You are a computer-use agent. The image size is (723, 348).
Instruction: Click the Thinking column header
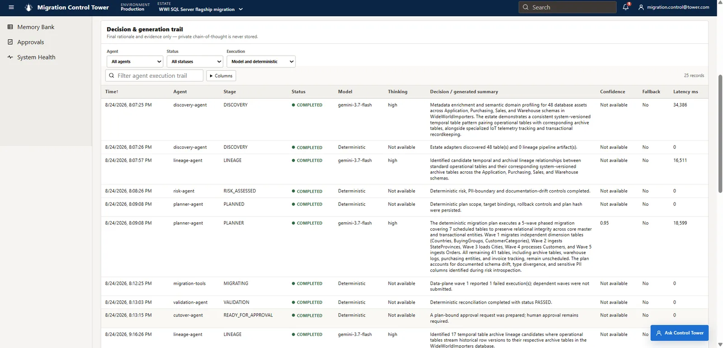click(x=398, y=92)
